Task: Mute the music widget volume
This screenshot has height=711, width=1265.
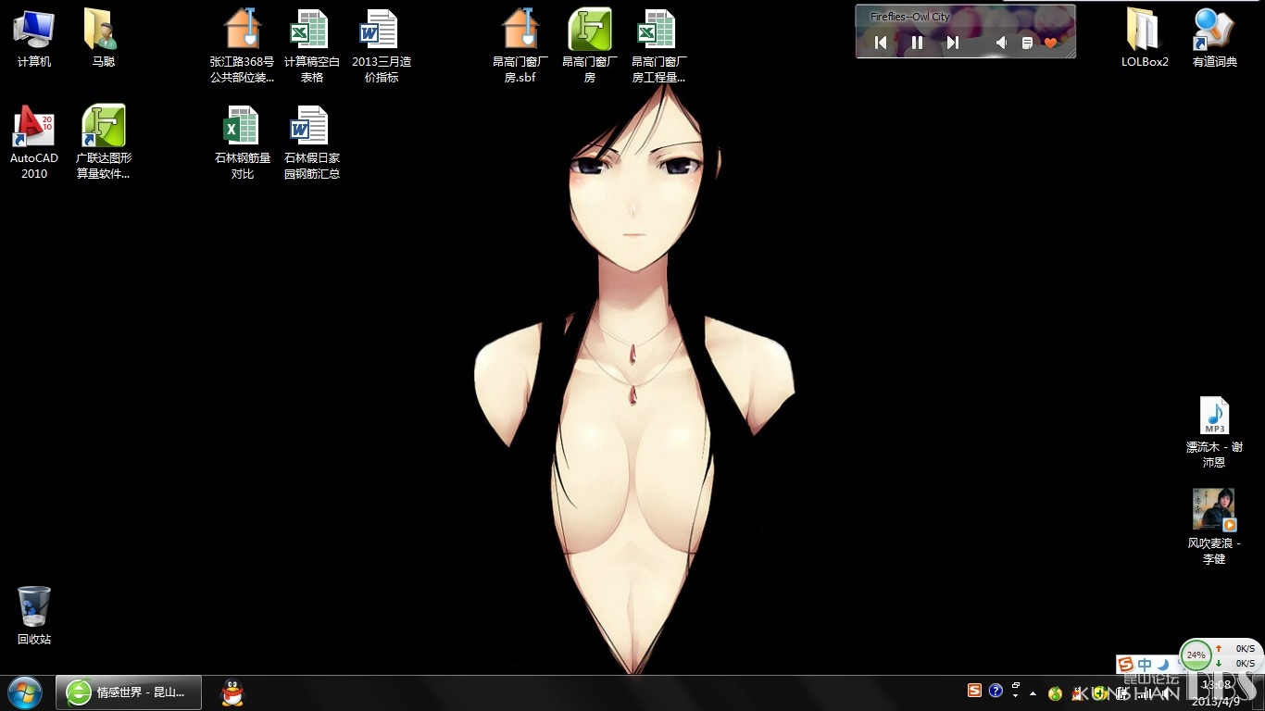Action: coord(1002,43)
